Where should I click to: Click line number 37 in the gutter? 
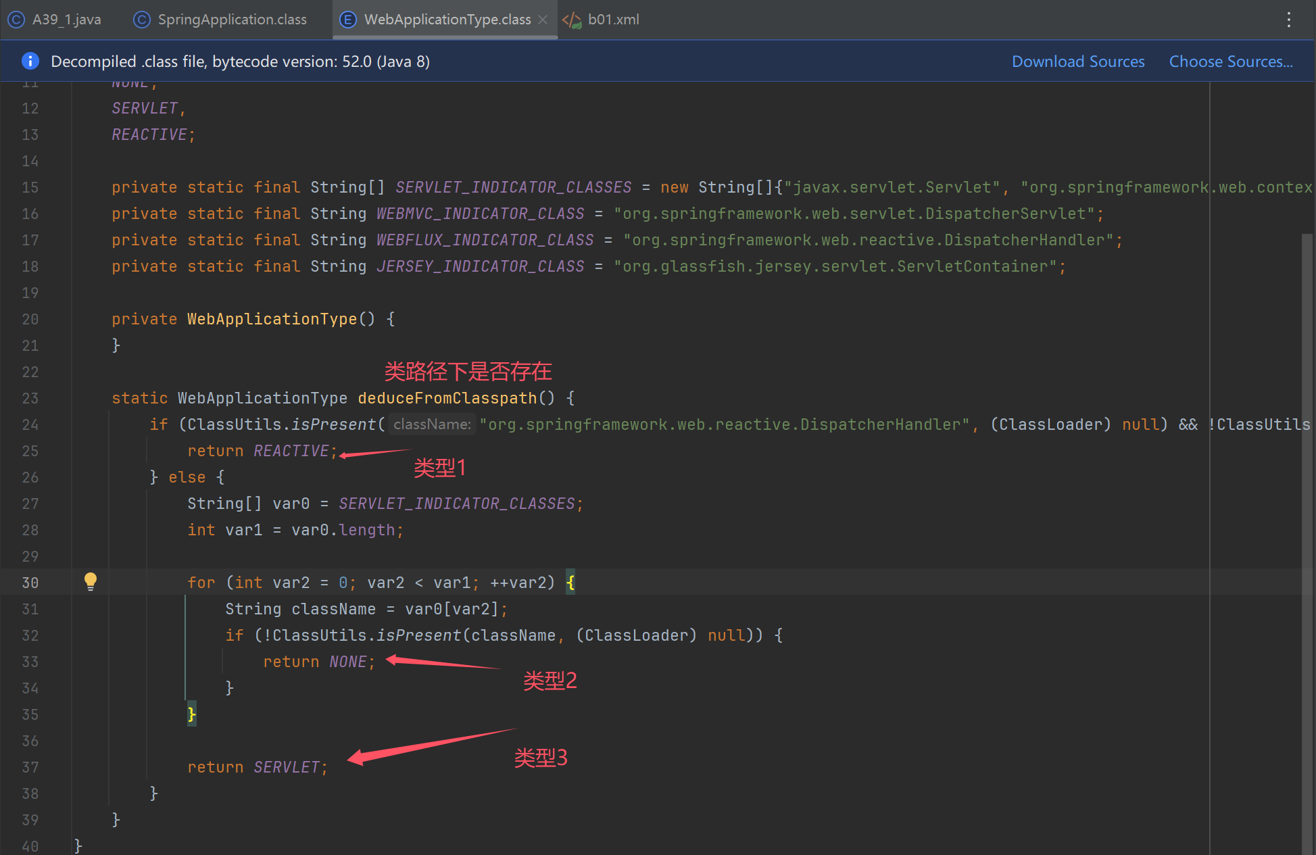point(30,767)
